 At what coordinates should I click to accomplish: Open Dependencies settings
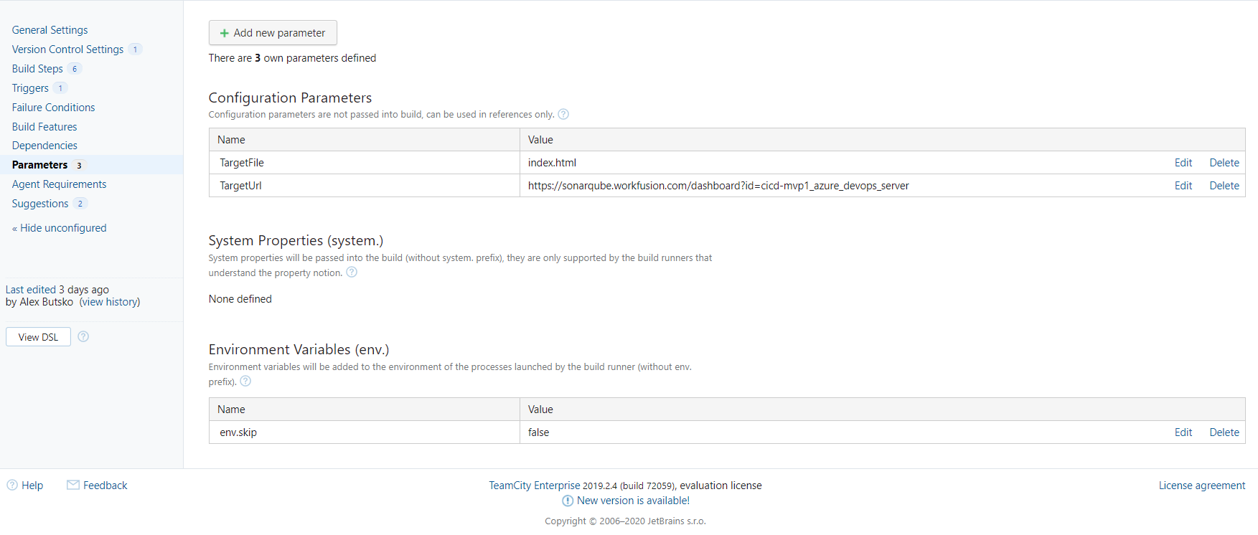click(44, 146)
